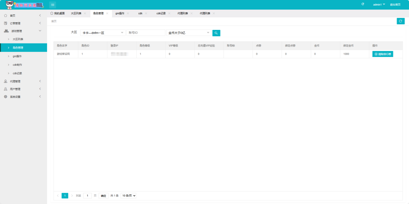This screenshot has height=204, width=409.
Task: Close the cdk记录 tab
Action: (169, 13)
